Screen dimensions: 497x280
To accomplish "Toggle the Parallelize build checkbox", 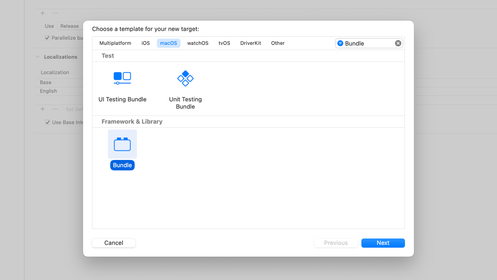I will pyautogui.click(x=47, y=38).
